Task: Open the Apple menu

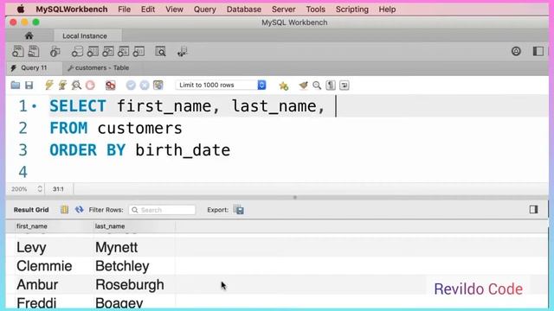Action: (21, 10)
